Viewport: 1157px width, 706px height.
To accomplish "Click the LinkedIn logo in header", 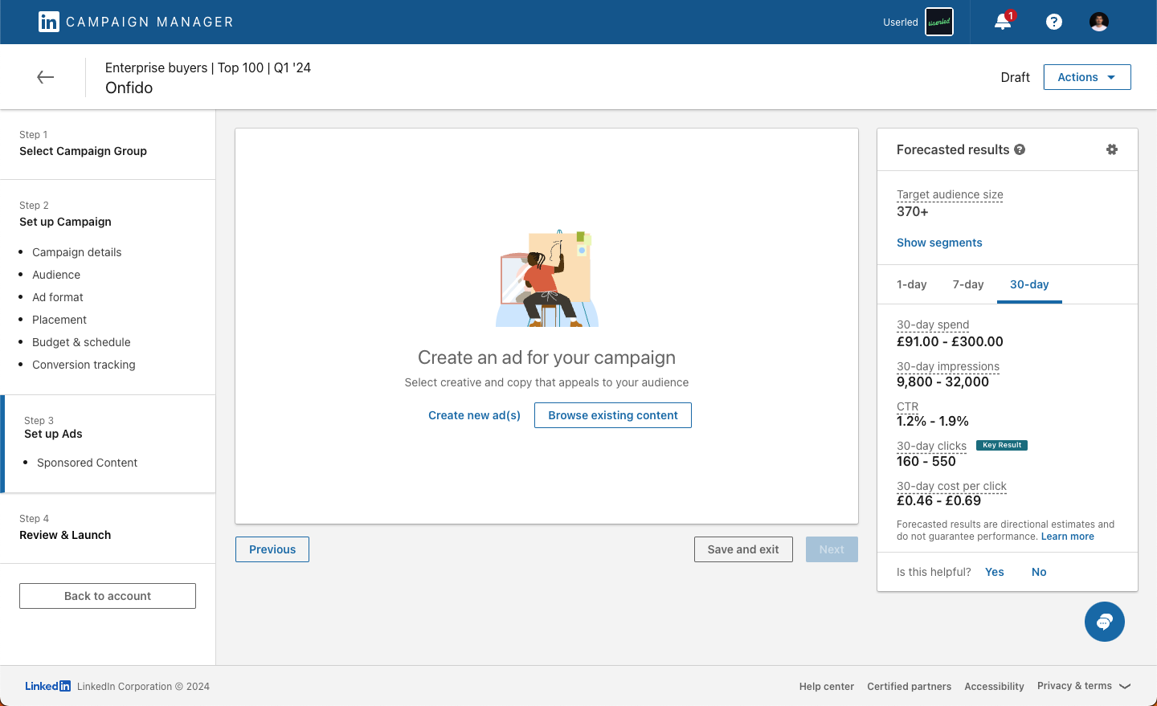I will [49, 22].
